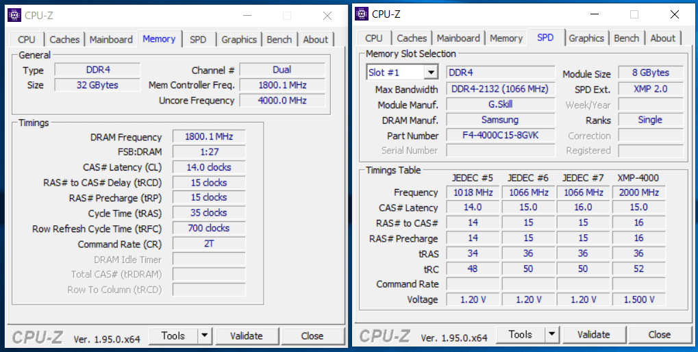Click XMP-4000 voltage cell 1.500 V
This screenshot has width=698, height=352.
pyautogui.click(x=639, y=299)
